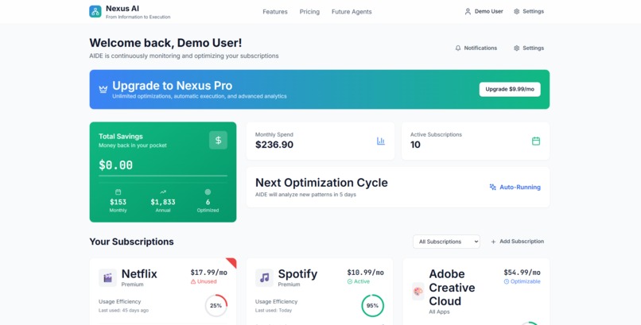Click the Demo User profile button

tap(484, 11)
